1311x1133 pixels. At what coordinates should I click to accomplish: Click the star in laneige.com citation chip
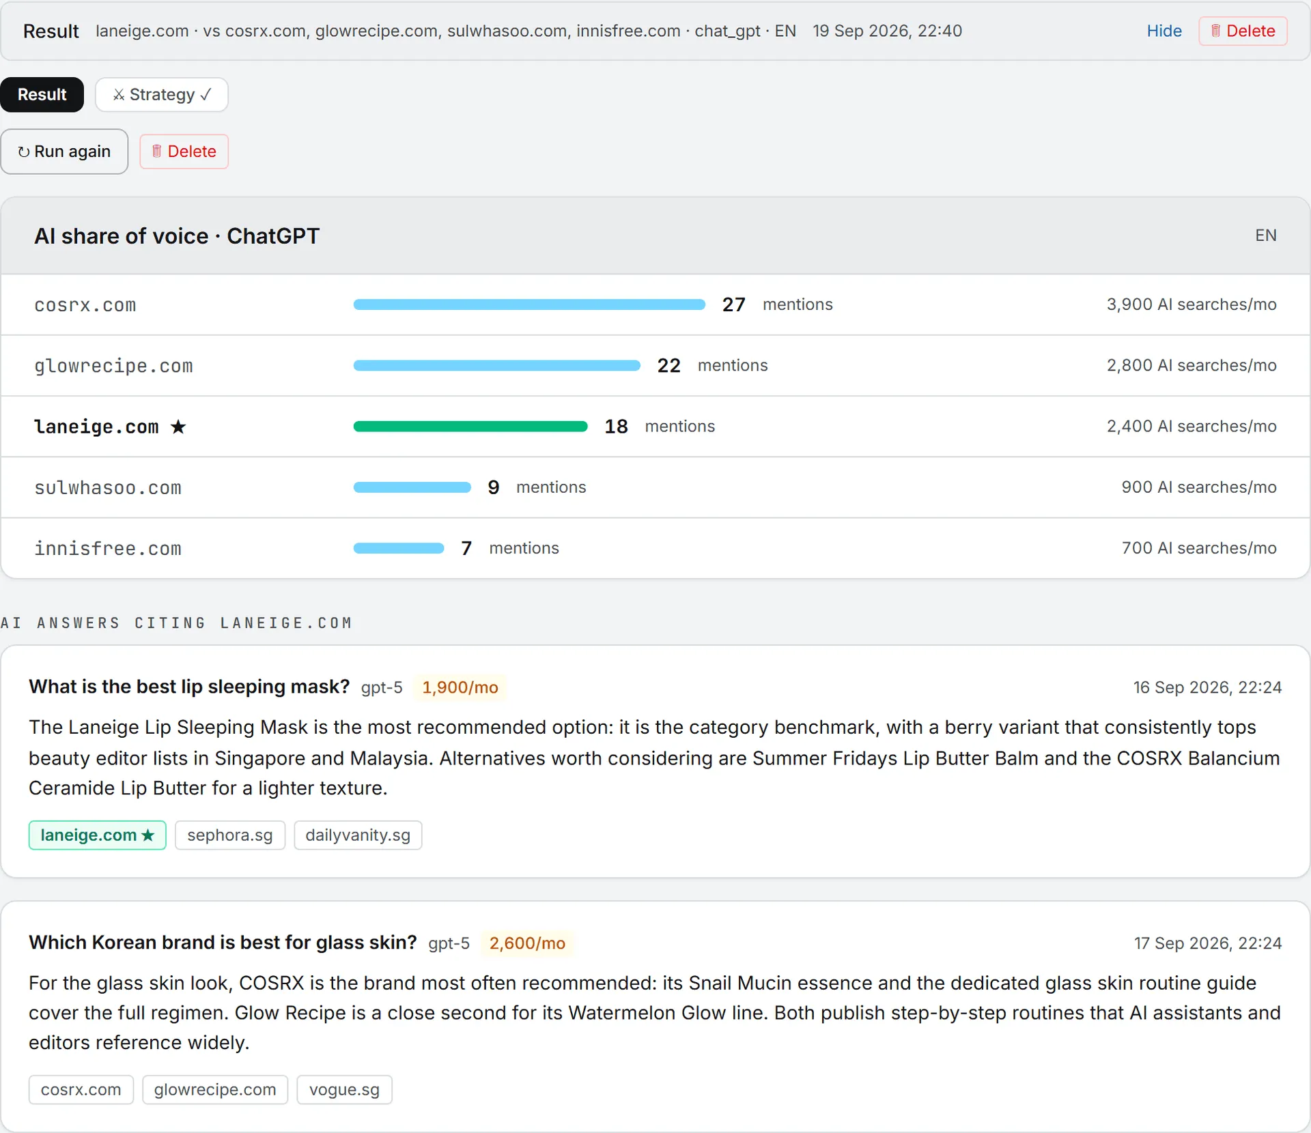tap(148, 835)
